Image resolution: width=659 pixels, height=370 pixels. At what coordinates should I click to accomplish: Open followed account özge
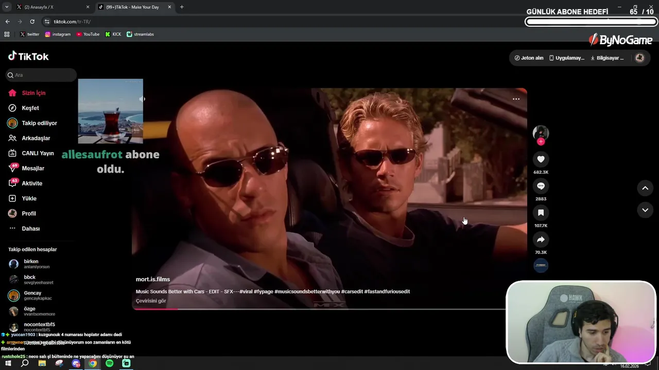click(x=40, y=311)
